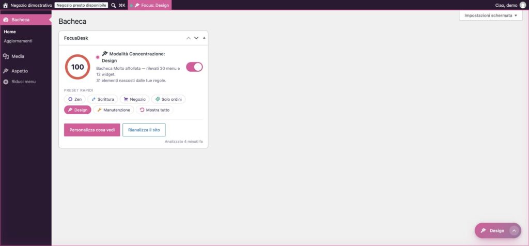This screenshot has width=529, height=246.
Task: Select the Zen preset
Action: coord(74,100)
